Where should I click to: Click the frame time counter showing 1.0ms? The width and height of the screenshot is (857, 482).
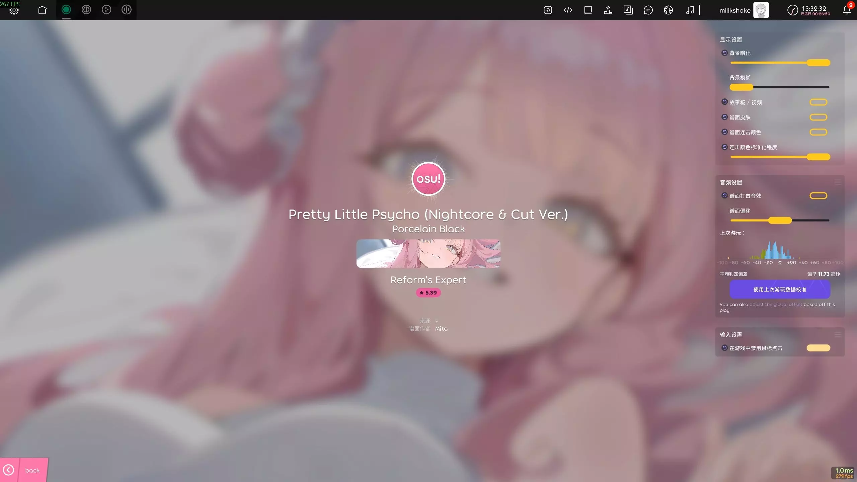pos(844,470)
